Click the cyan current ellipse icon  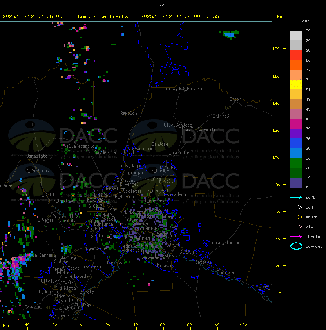(x=296, y=246)
